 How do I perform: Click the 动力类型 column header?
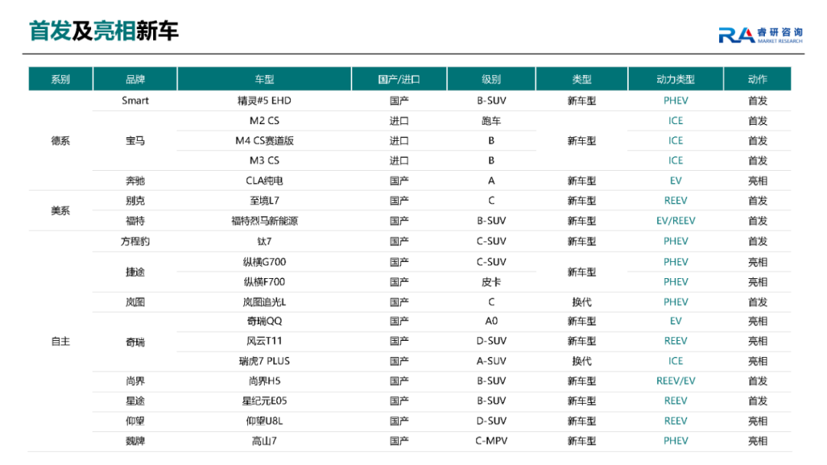(675, 79)
